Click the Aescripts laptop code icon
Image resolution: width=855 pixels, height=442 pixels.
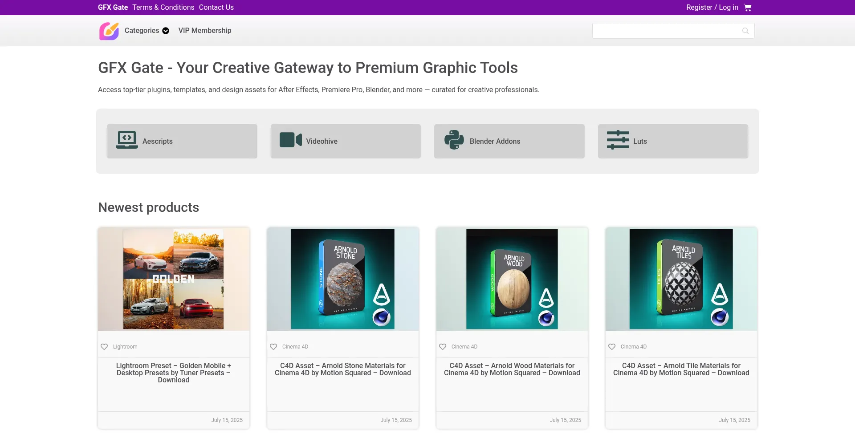(x=127, y=140)
